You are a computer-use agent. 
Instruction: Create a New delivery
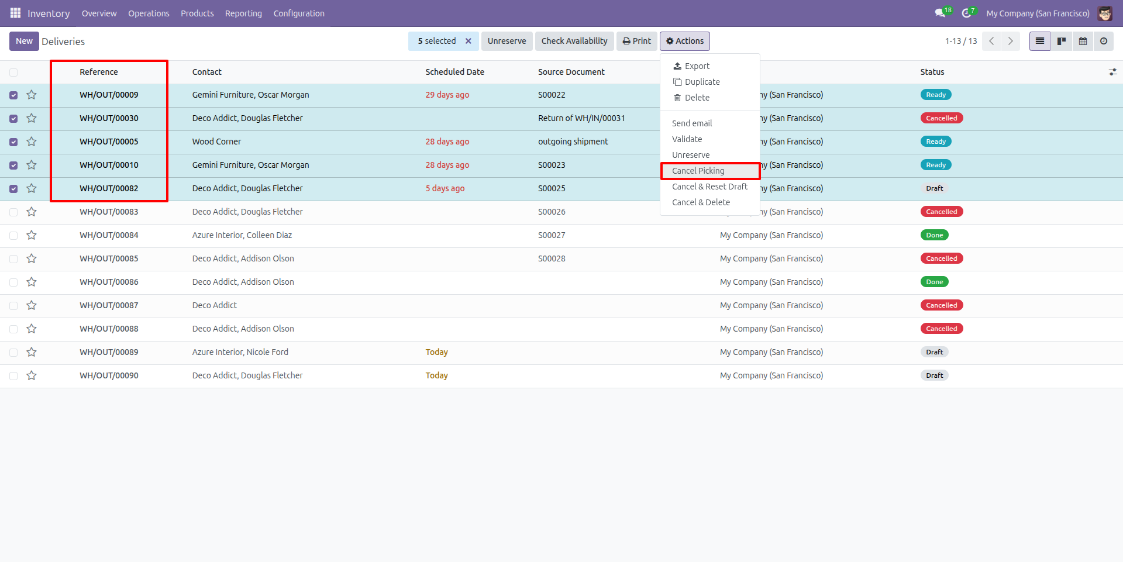tap(24, 41)
